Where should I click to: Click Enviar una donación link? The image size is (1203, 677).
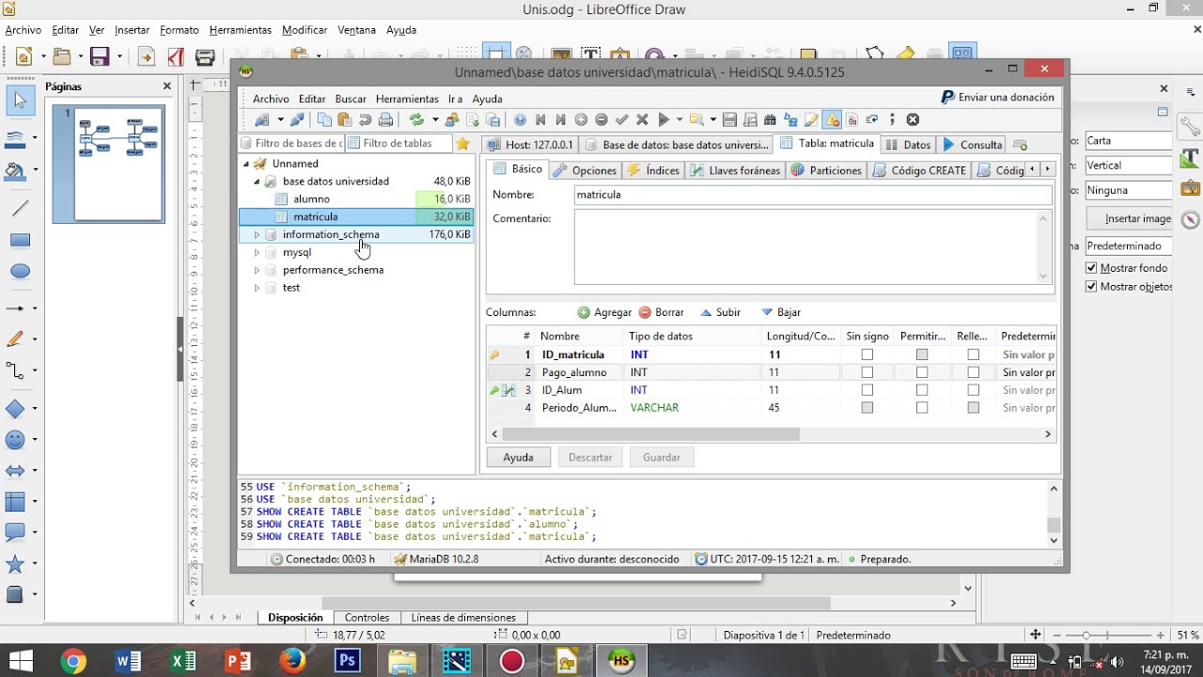pyautogui.click(x=998, y=98)
